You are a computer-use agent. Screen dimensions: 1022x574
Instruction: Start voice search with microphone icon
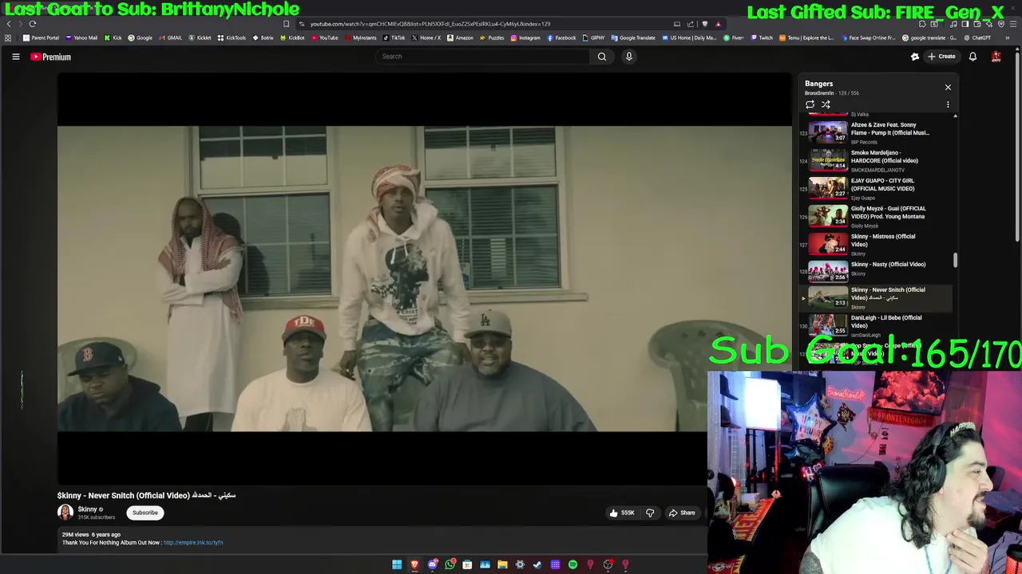click(629, 57)
